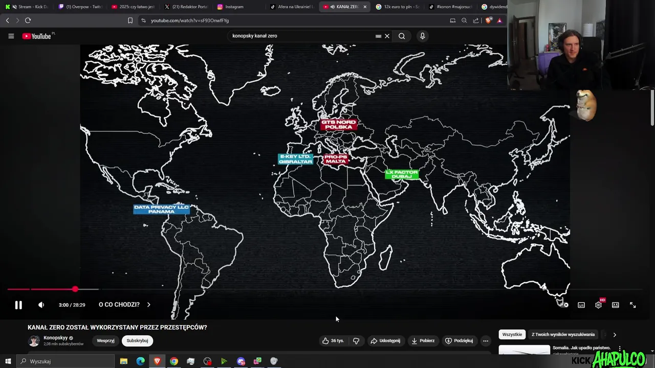Switch to theater mode
The height and width of the screenshot is (368, 655).
click(x=616, y=305)
